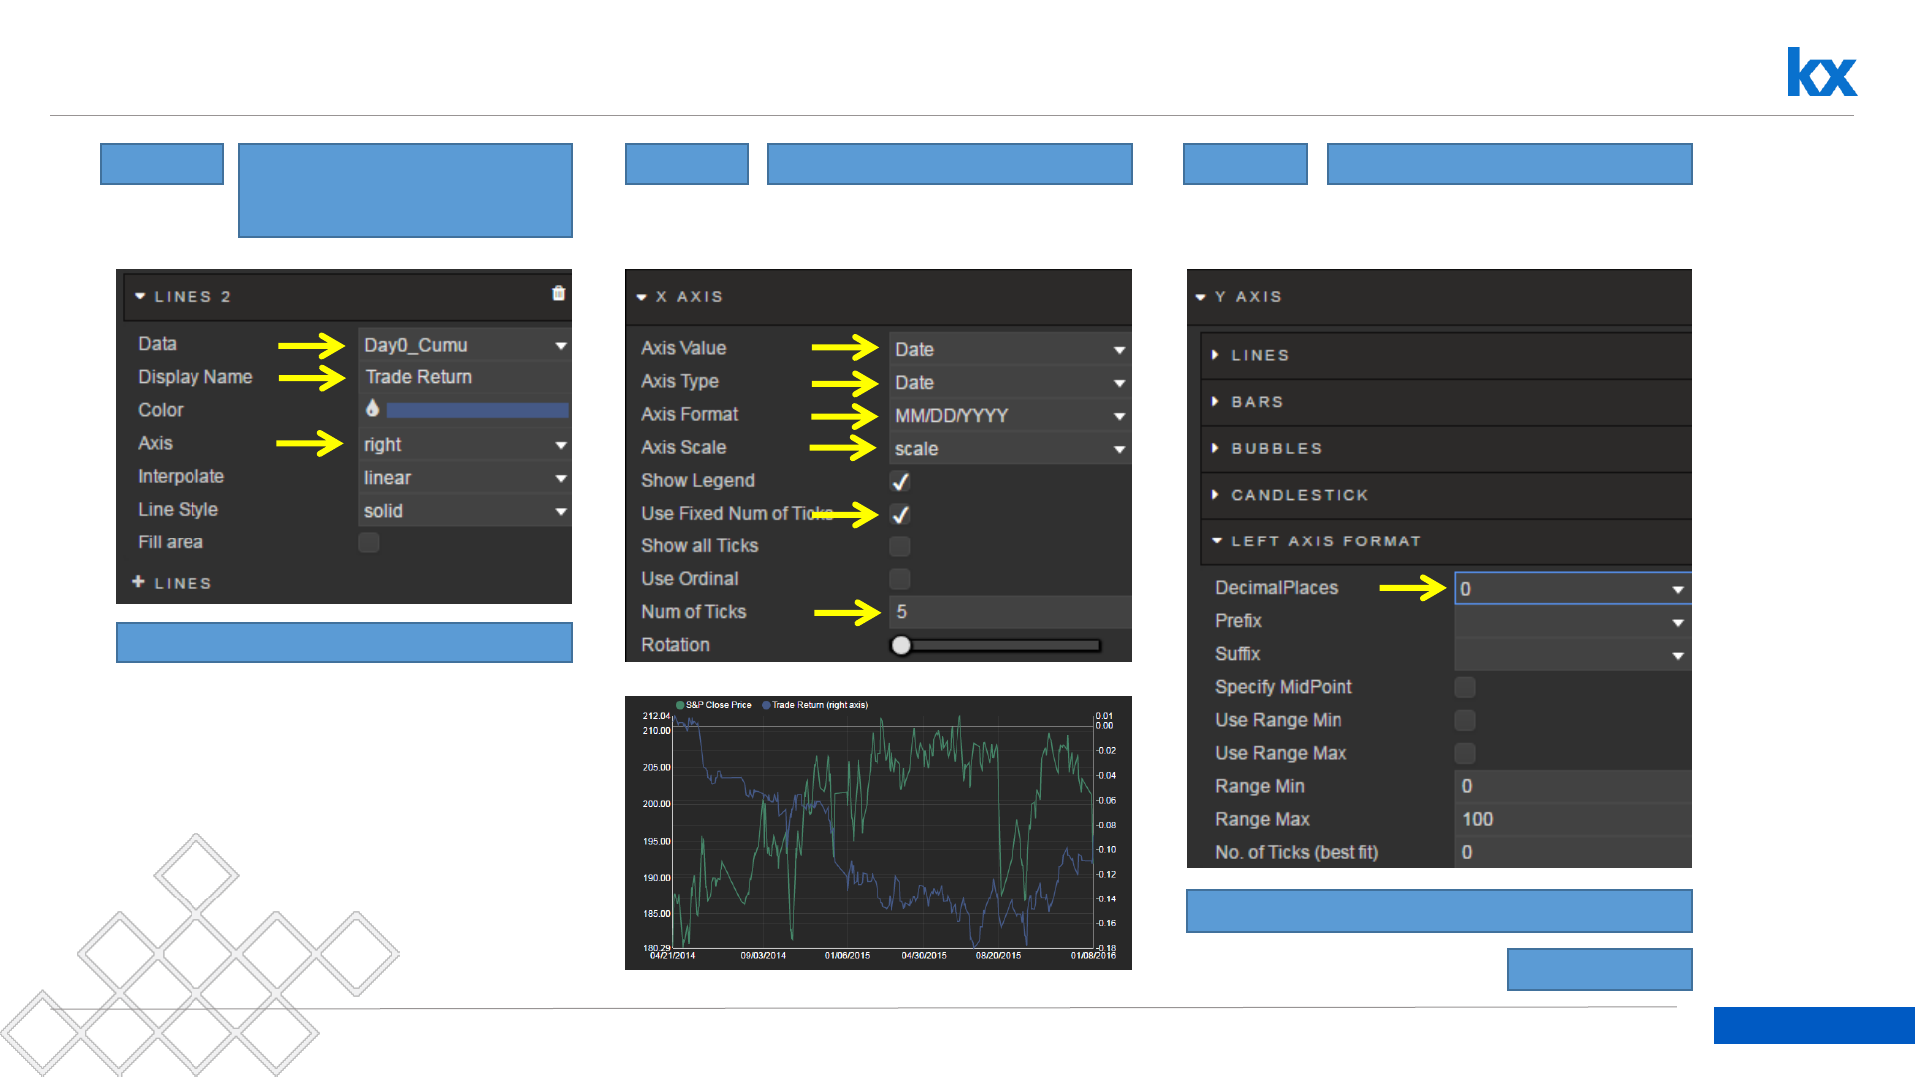Click the color droplet icon in Color row

pos(372,408)
